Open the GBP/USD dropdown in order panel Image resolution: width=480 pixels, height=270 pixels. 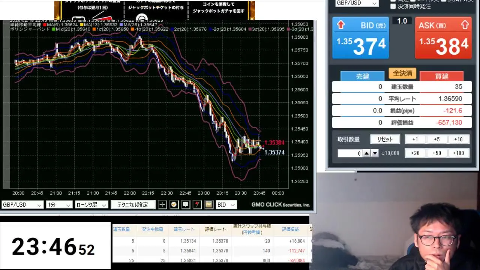[x=357, y=3]
